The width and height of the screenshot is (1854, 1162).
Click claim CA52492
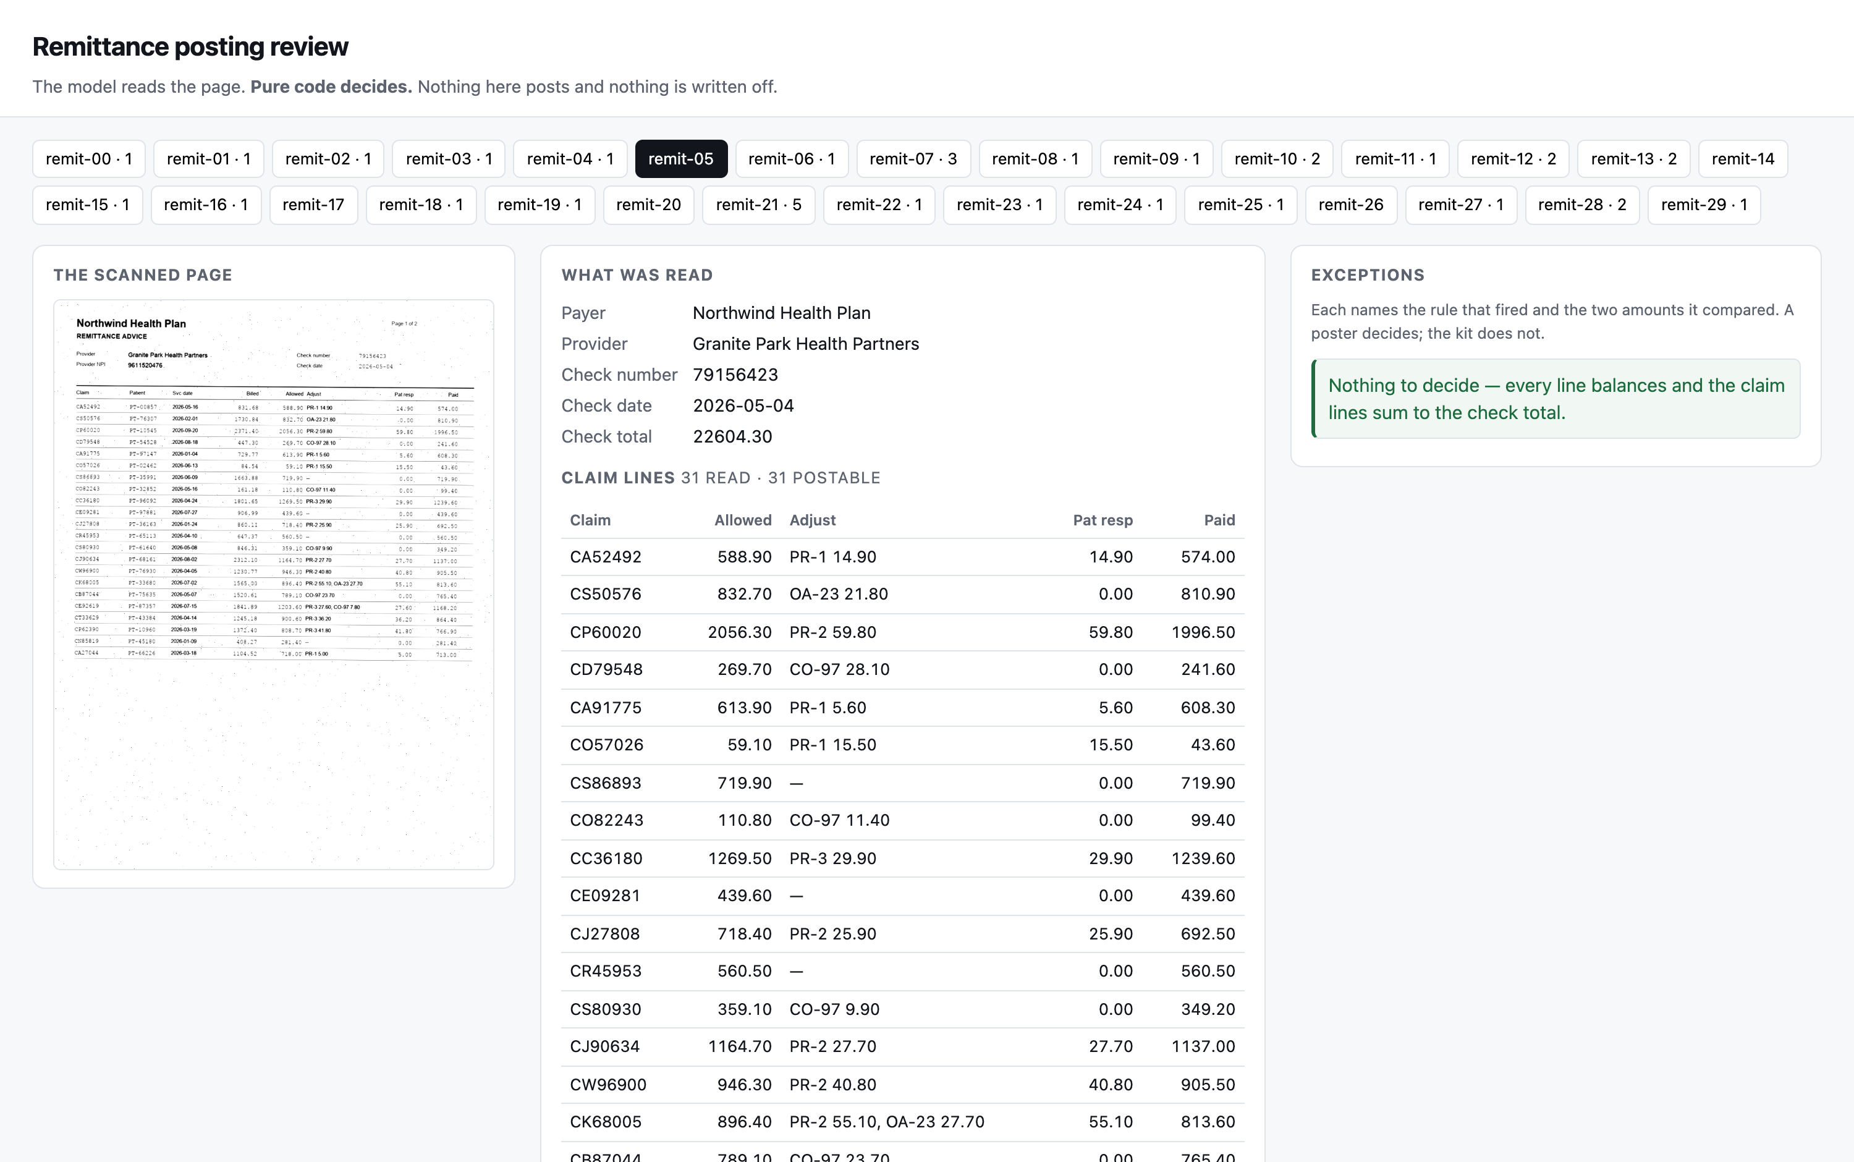pos(606,557)
